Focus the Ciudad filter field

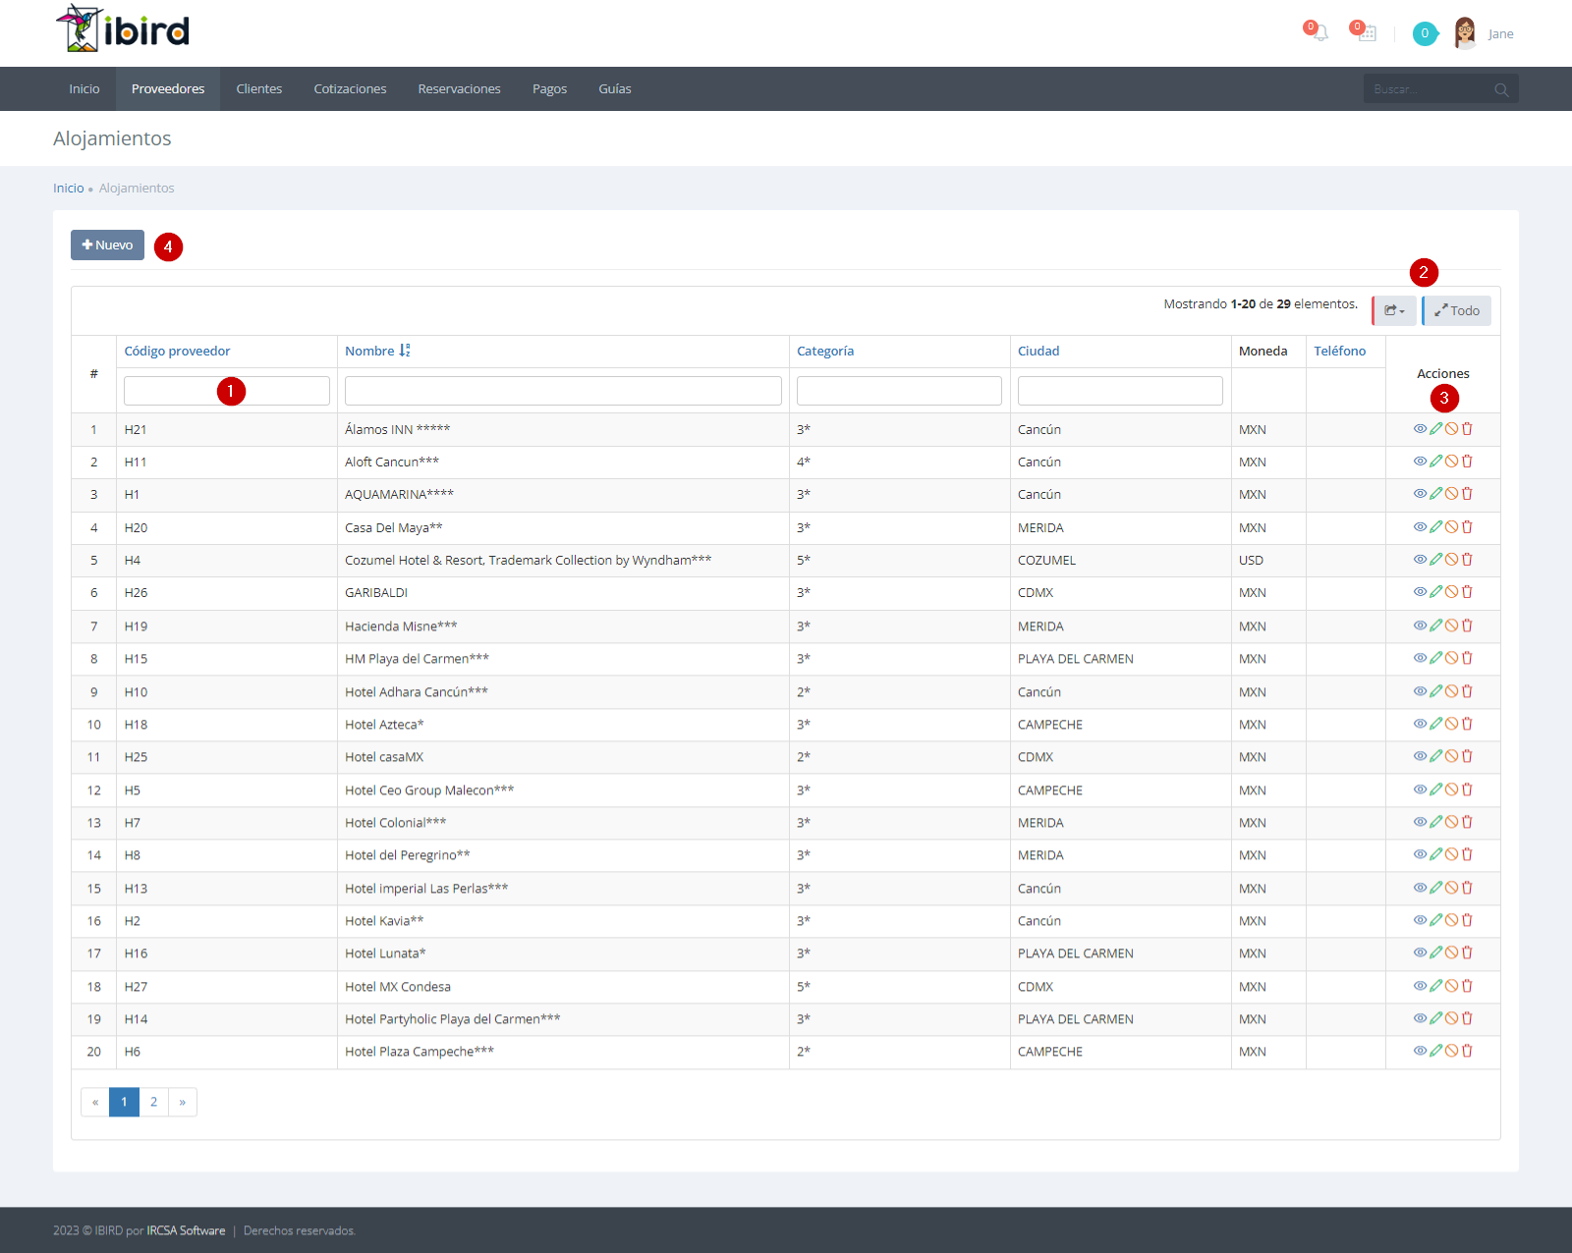click(x=1120, y=391)
